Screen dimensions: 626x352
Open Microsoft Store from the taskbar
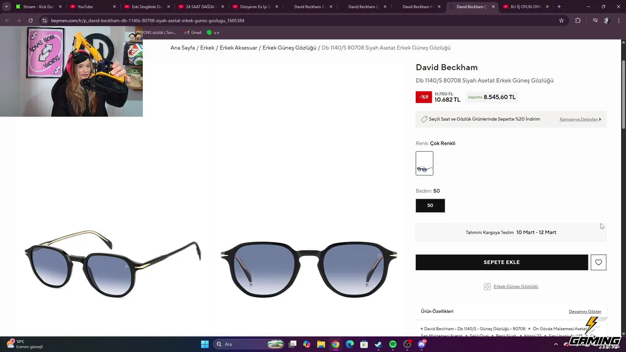[x=364, y=344]
